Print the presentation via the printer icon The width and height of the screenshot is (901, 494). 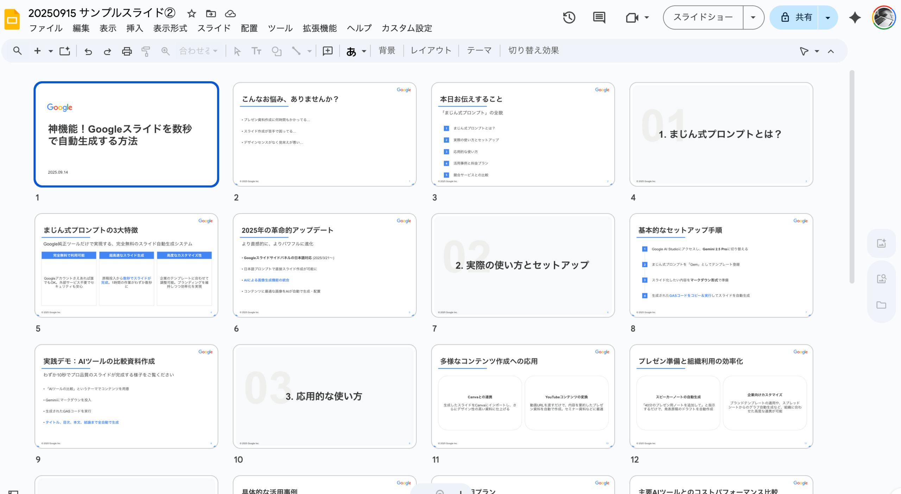click(126, 51)
